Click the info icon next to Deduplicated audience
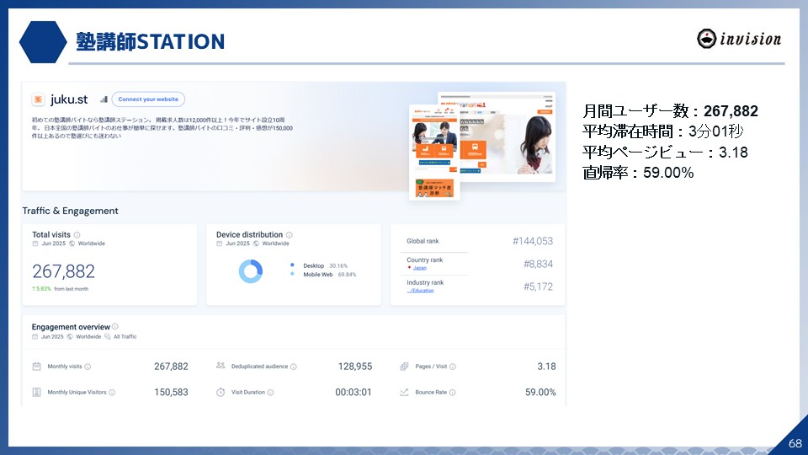Image resolution: width=808 pixels, height=455 pixels. 293,367
